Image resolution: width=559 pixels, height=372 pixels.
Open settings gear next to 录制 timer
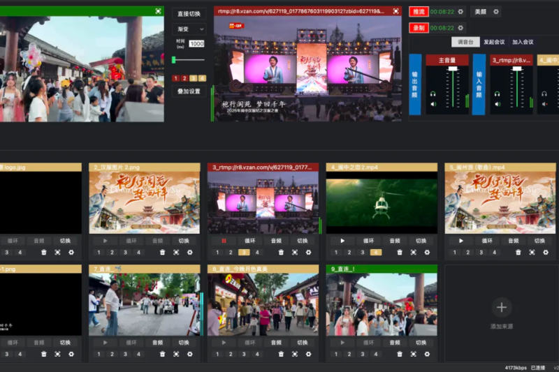coord(460,28)
